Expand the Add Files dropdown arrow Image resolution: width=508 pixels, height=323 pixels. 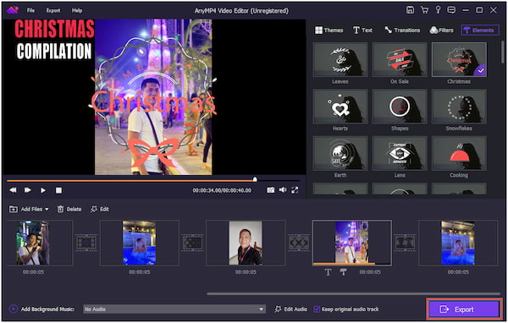47,210
